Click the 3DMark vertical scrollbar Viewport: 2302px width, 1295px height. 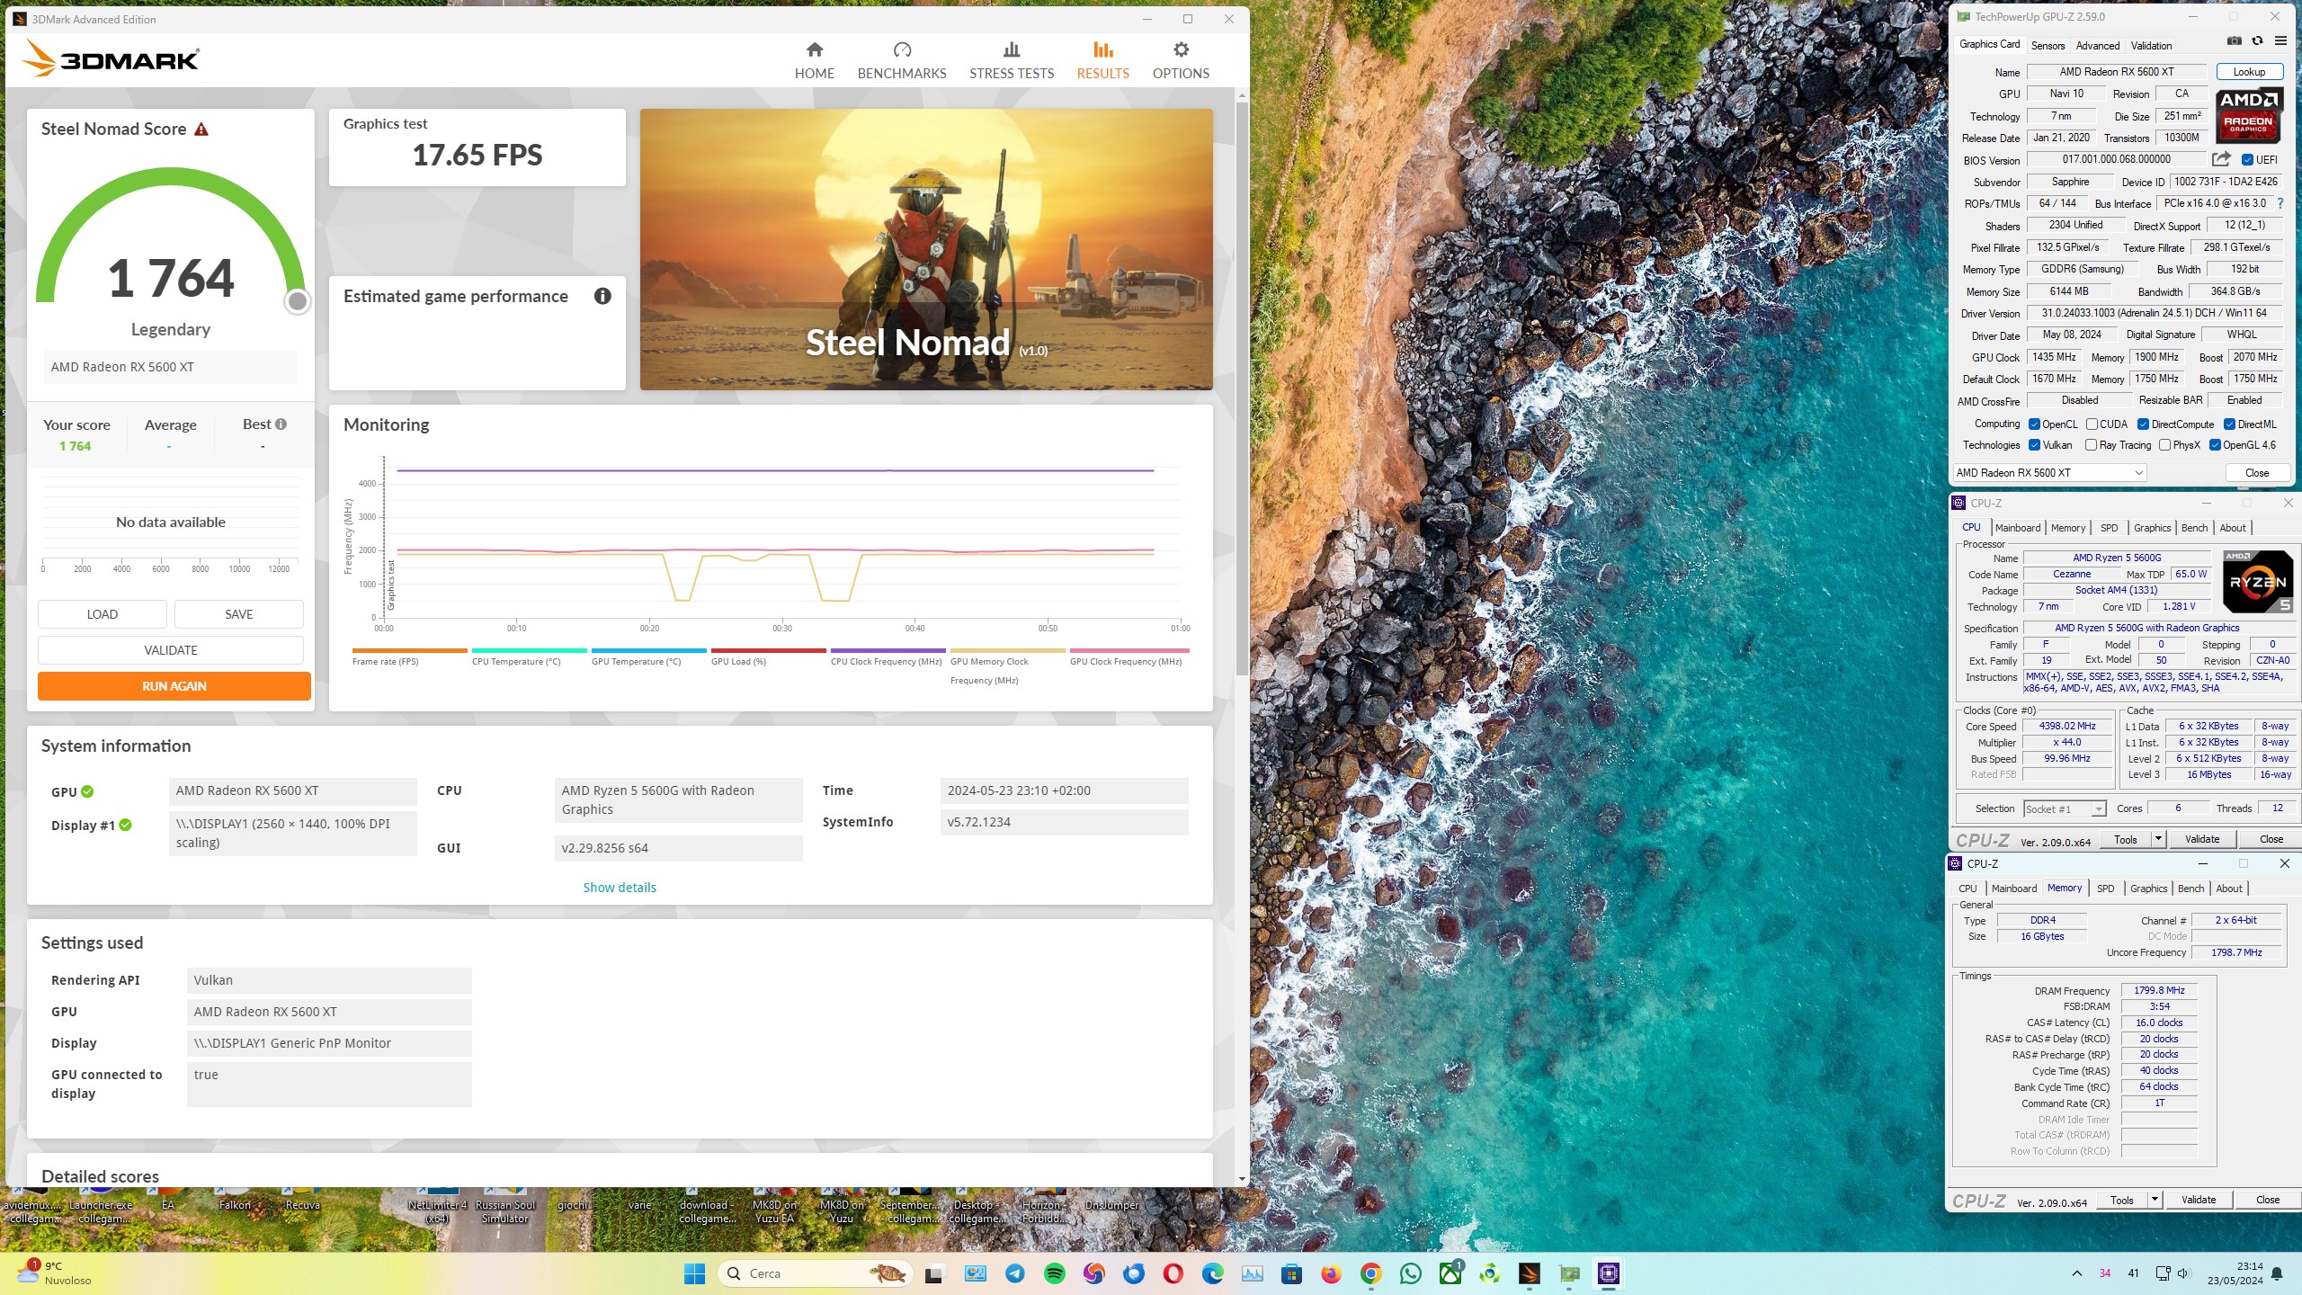pyautogui.click(x=1242, y=387)
